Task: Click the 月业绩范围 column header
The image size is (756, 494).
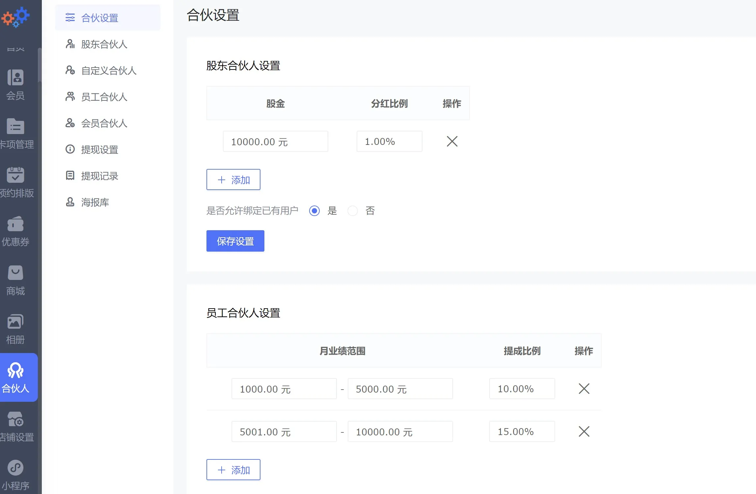Action: pos(342,351)
